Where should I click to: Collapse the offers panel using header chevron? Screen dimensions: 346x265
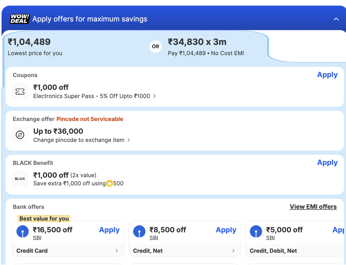pyautogui.click(x=336, y=19)
